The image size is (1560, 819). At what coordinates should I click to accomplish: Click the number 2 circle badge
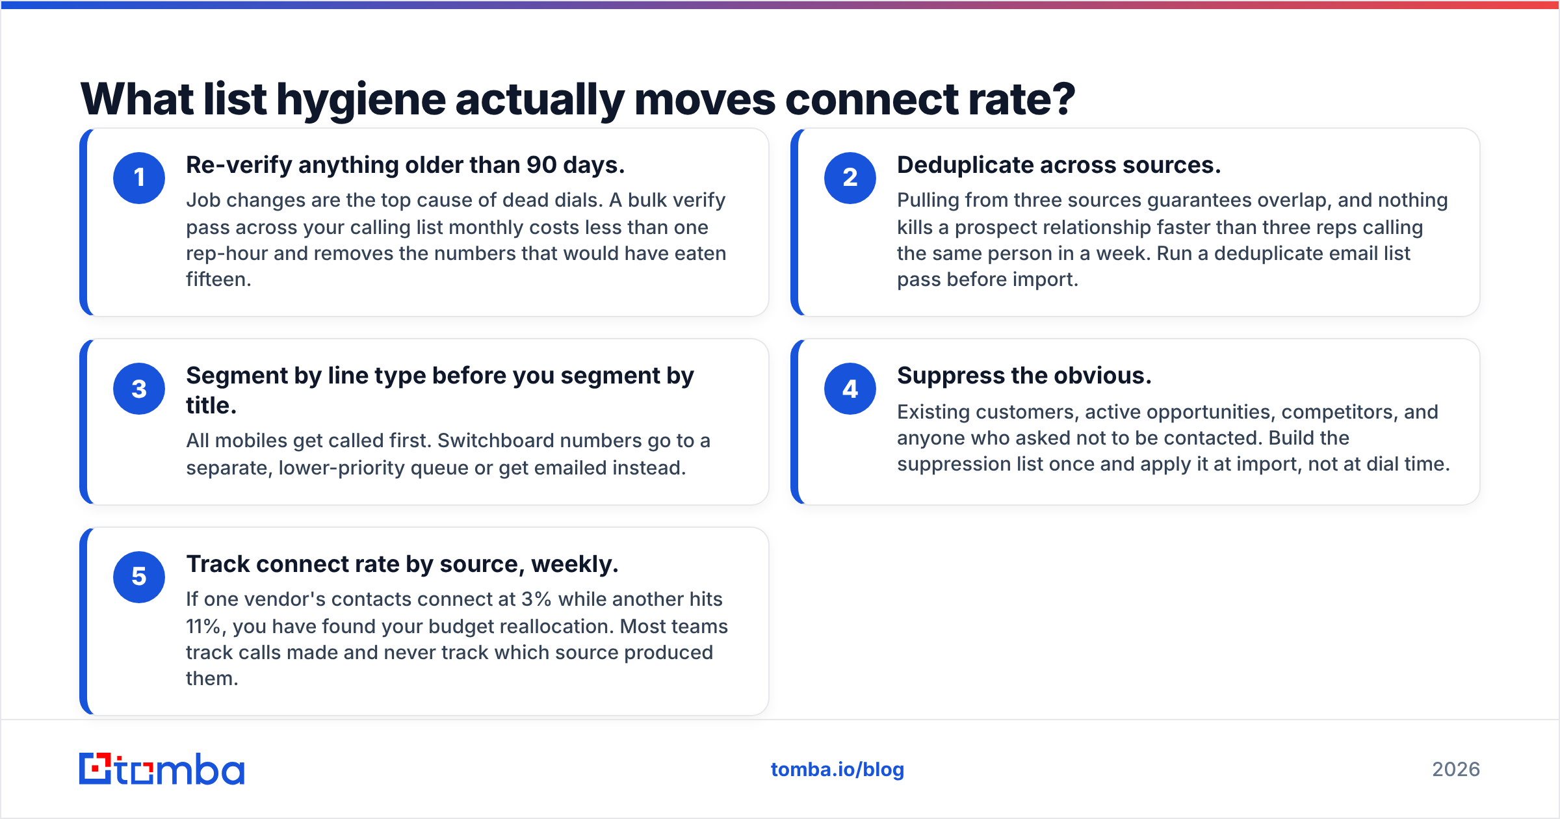(850, 178)
